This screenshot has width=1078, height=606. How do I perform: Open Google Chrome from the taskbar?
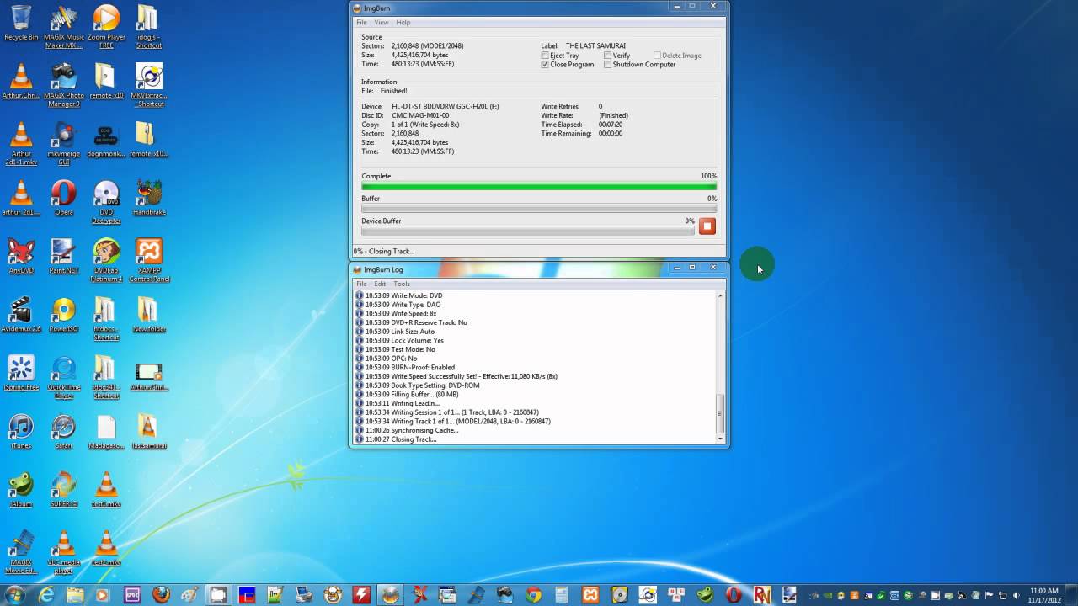click(x=533, y=595)
